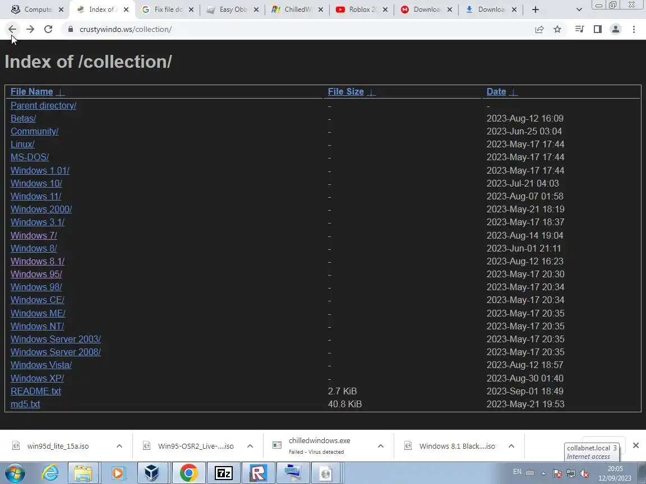Open the Community/ folder link
This screenshot has width=646, height=484.
35,131
